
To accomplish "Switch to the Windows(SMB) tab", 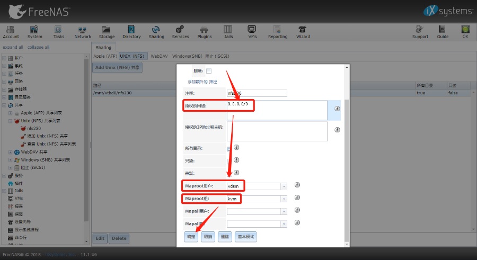I will 187,56.
